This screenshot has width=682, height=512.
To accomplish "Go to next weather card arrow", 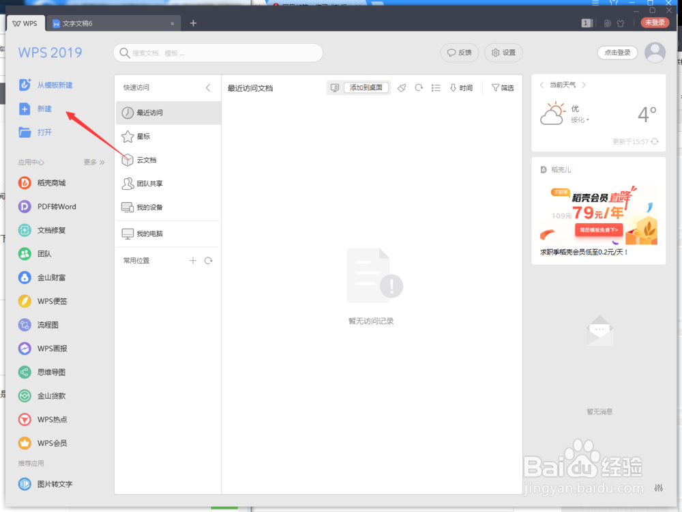I will 584,85.
